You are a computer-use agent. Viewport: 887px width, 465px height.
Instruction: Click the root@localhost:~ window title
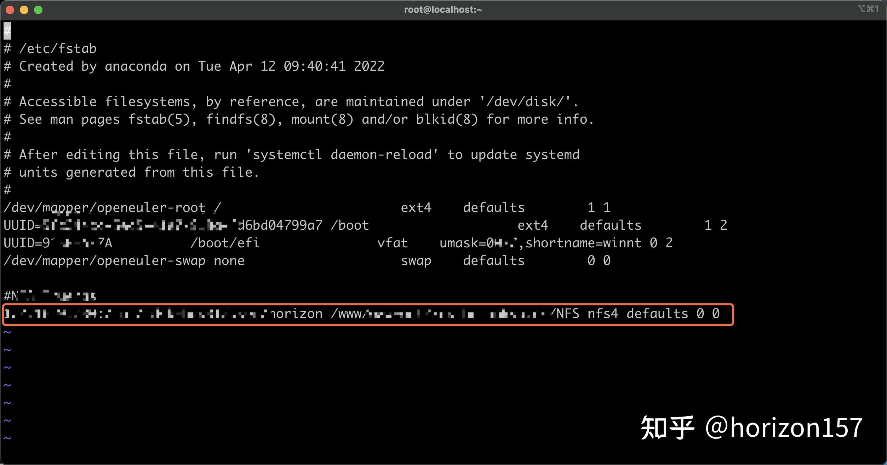pos(443,10)
